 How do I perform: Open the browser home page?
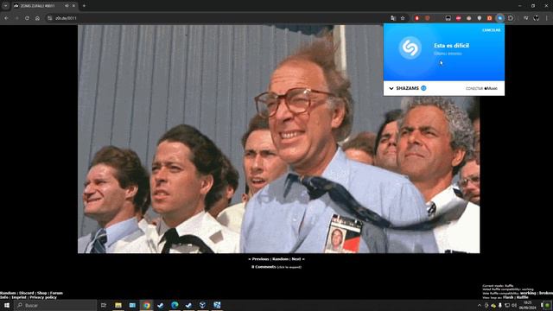[37, 18]
